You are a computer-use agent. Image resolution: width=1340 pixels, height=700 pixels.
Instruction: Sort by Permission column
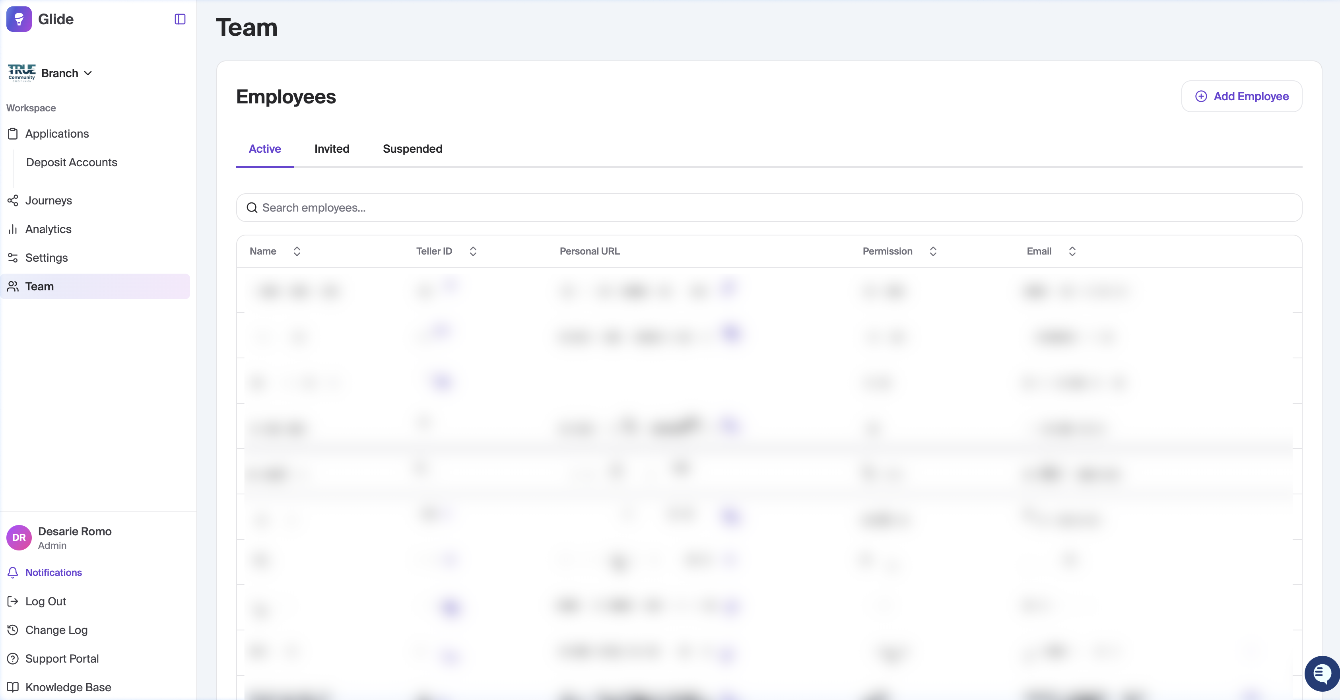click(933, 251)
